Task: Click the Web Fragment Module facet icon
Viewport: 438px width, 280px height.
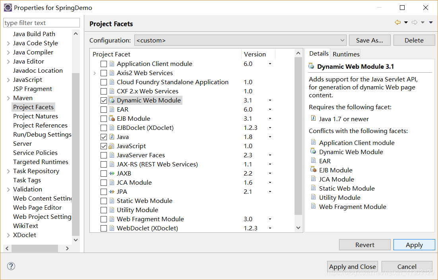Action: click(112, 219)
